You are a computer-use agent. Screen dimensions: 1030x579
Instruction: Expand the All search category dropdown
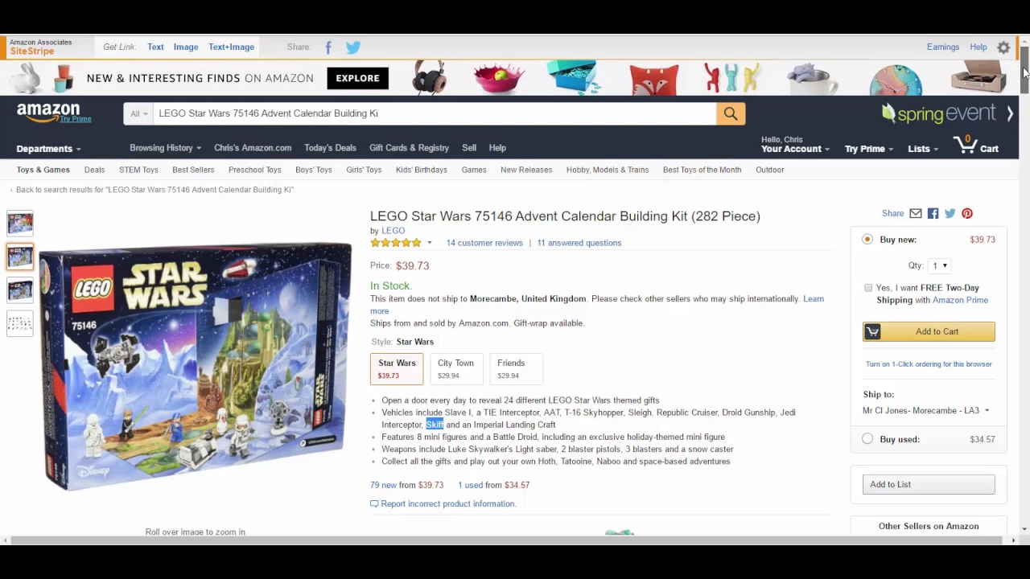(138, 113)
